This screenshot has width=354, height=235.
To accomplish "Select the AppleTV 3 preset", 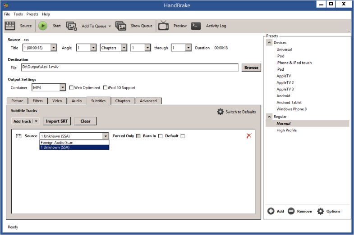I will (x=285, y=89).
